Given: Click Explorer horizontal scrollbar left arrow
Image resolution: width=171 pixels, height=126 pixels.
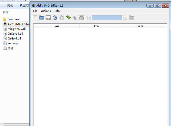Looking at the screenshot, I should tap(1, 125).
